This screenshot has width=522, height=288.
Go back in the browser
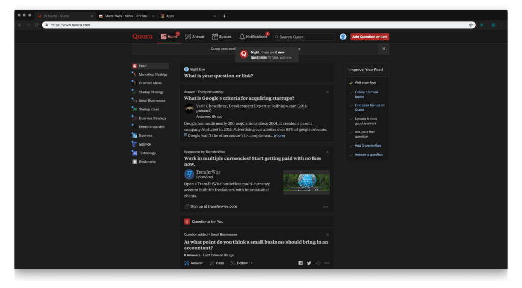coord(20,25)
